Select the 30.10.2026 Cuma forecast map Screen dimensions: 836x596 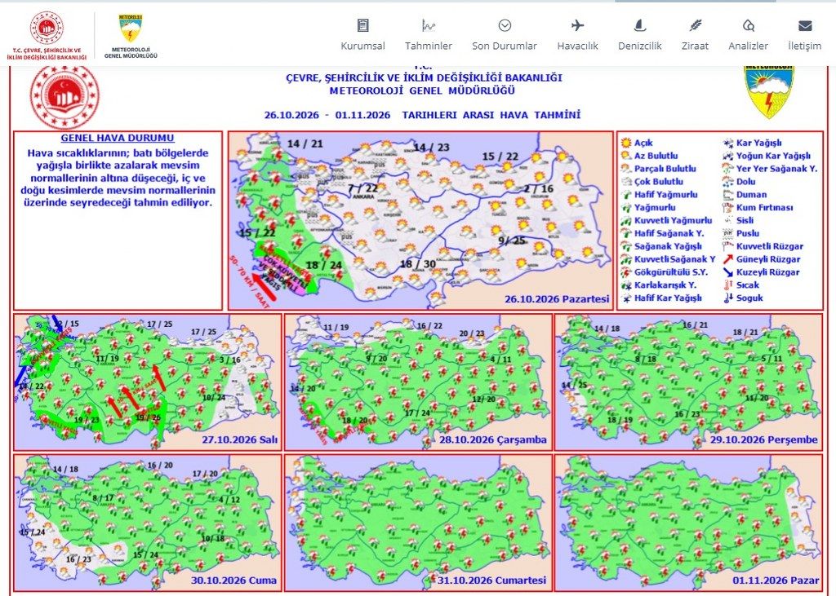click(148, 523)
